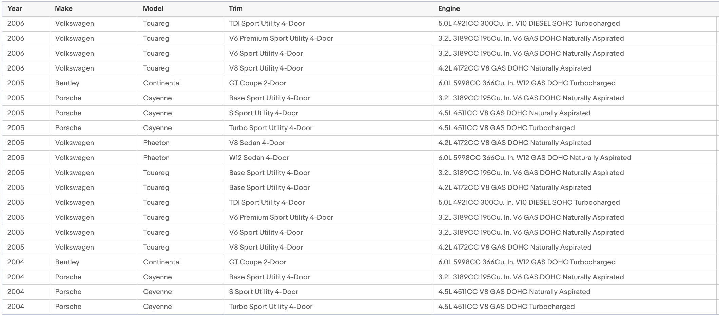
Task: Click the Make column header
Action: 64,9
